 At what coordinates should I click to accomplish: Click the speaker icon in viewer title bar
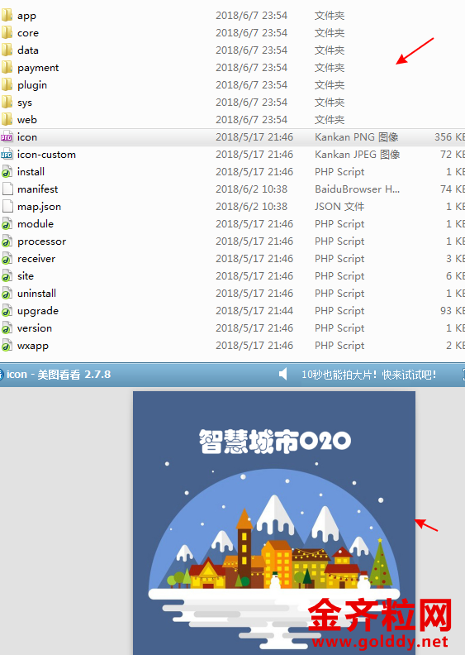coord(282,375)
